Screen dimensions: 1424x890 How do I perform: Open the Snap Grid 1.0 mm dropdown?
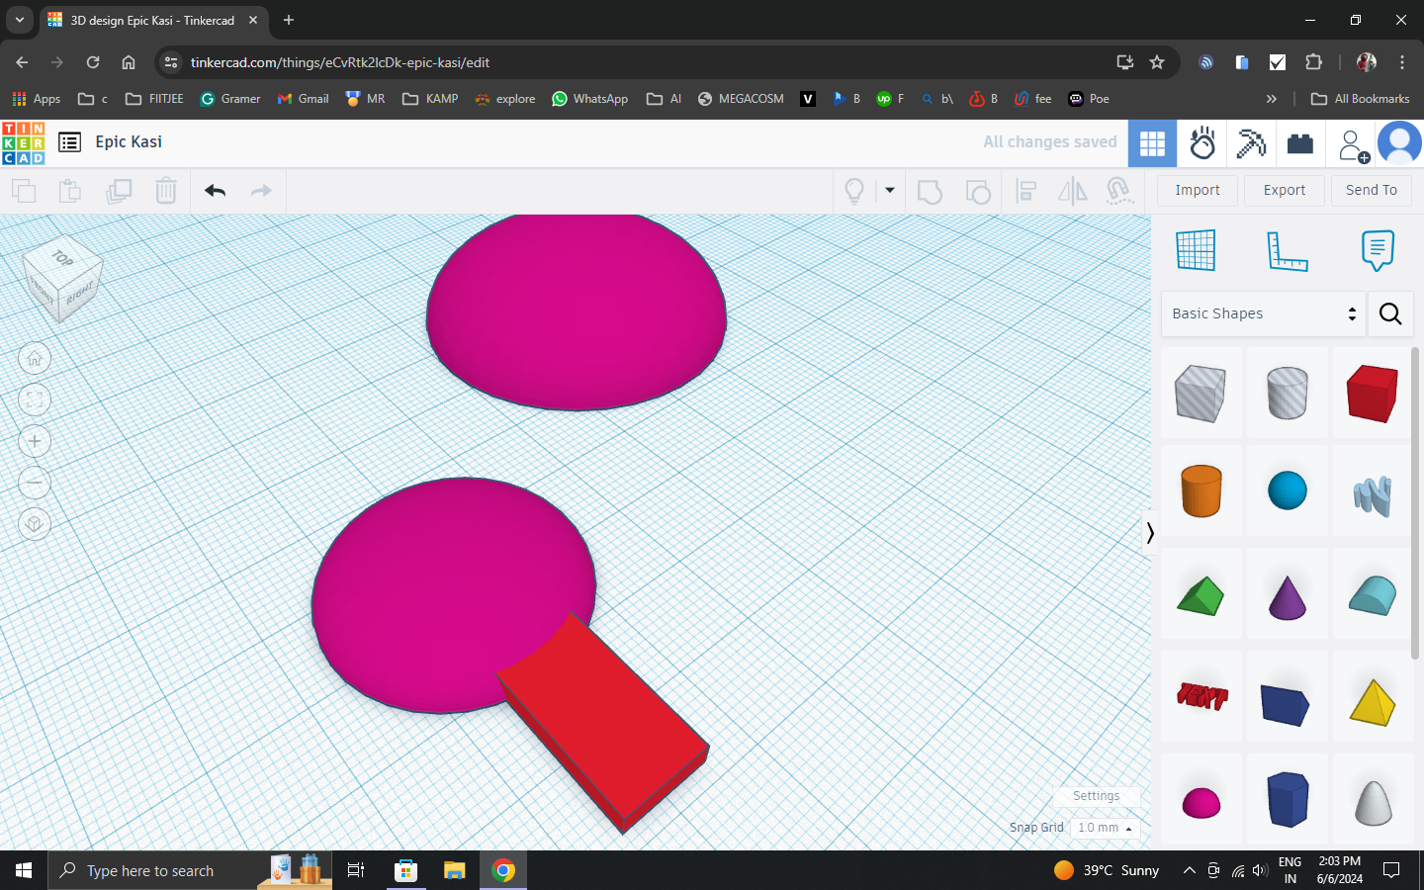1105,828
